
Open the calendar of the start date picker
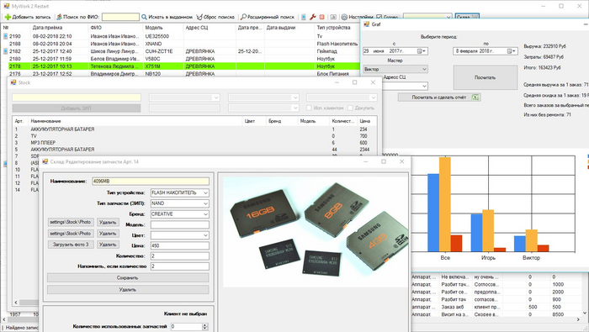tap(422, 51)
